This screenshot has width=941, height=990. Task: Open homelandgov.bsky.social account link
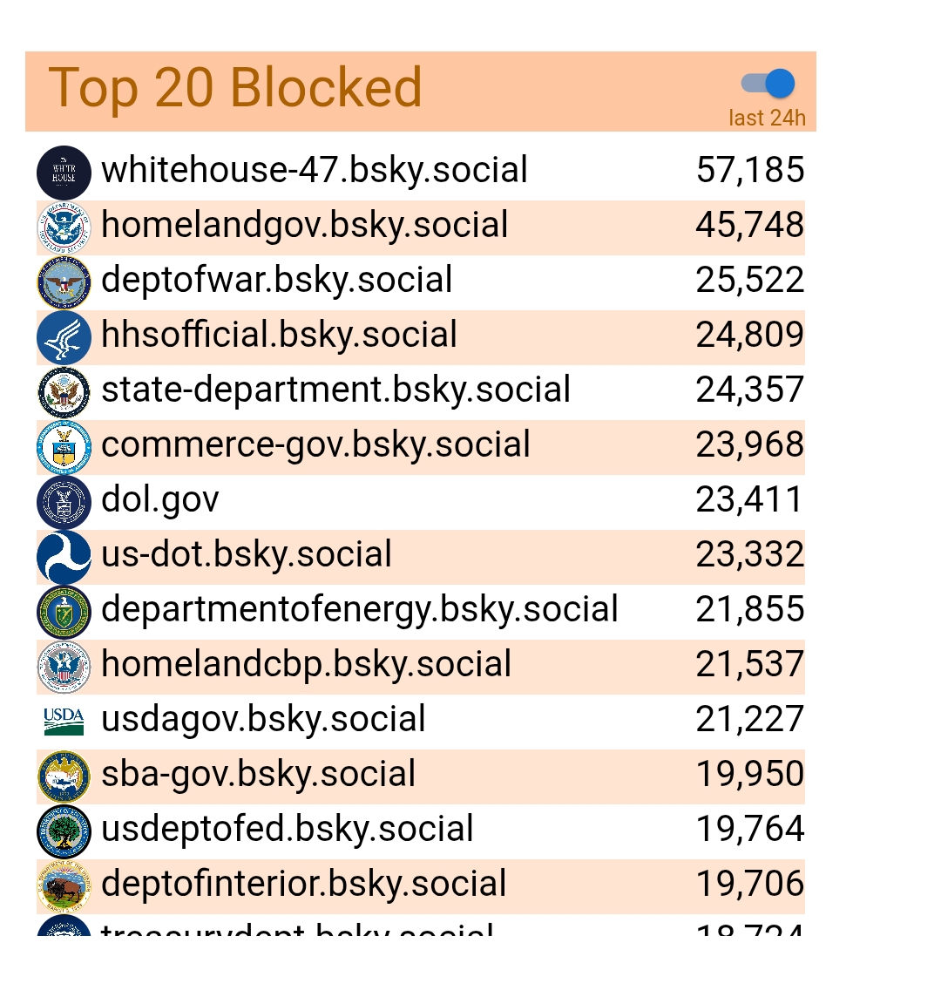pyautogui.click(x=305, y=225)
